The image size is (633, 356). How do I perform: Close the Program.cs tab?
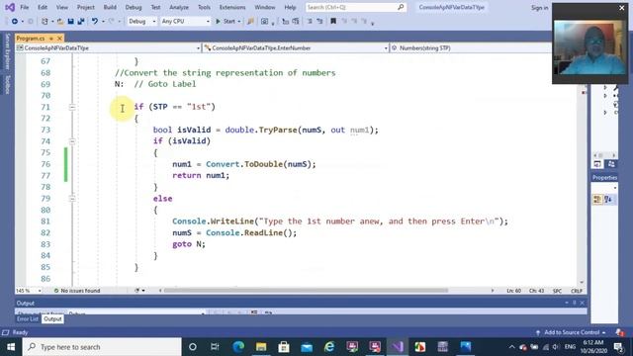[59, 39]
